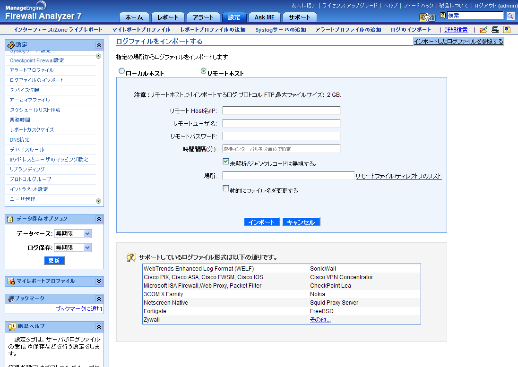Toggle 未解析/ジャンクレコードは無視する checkbox
Viewport: 518px width, 367px height.
click(225, 162)
